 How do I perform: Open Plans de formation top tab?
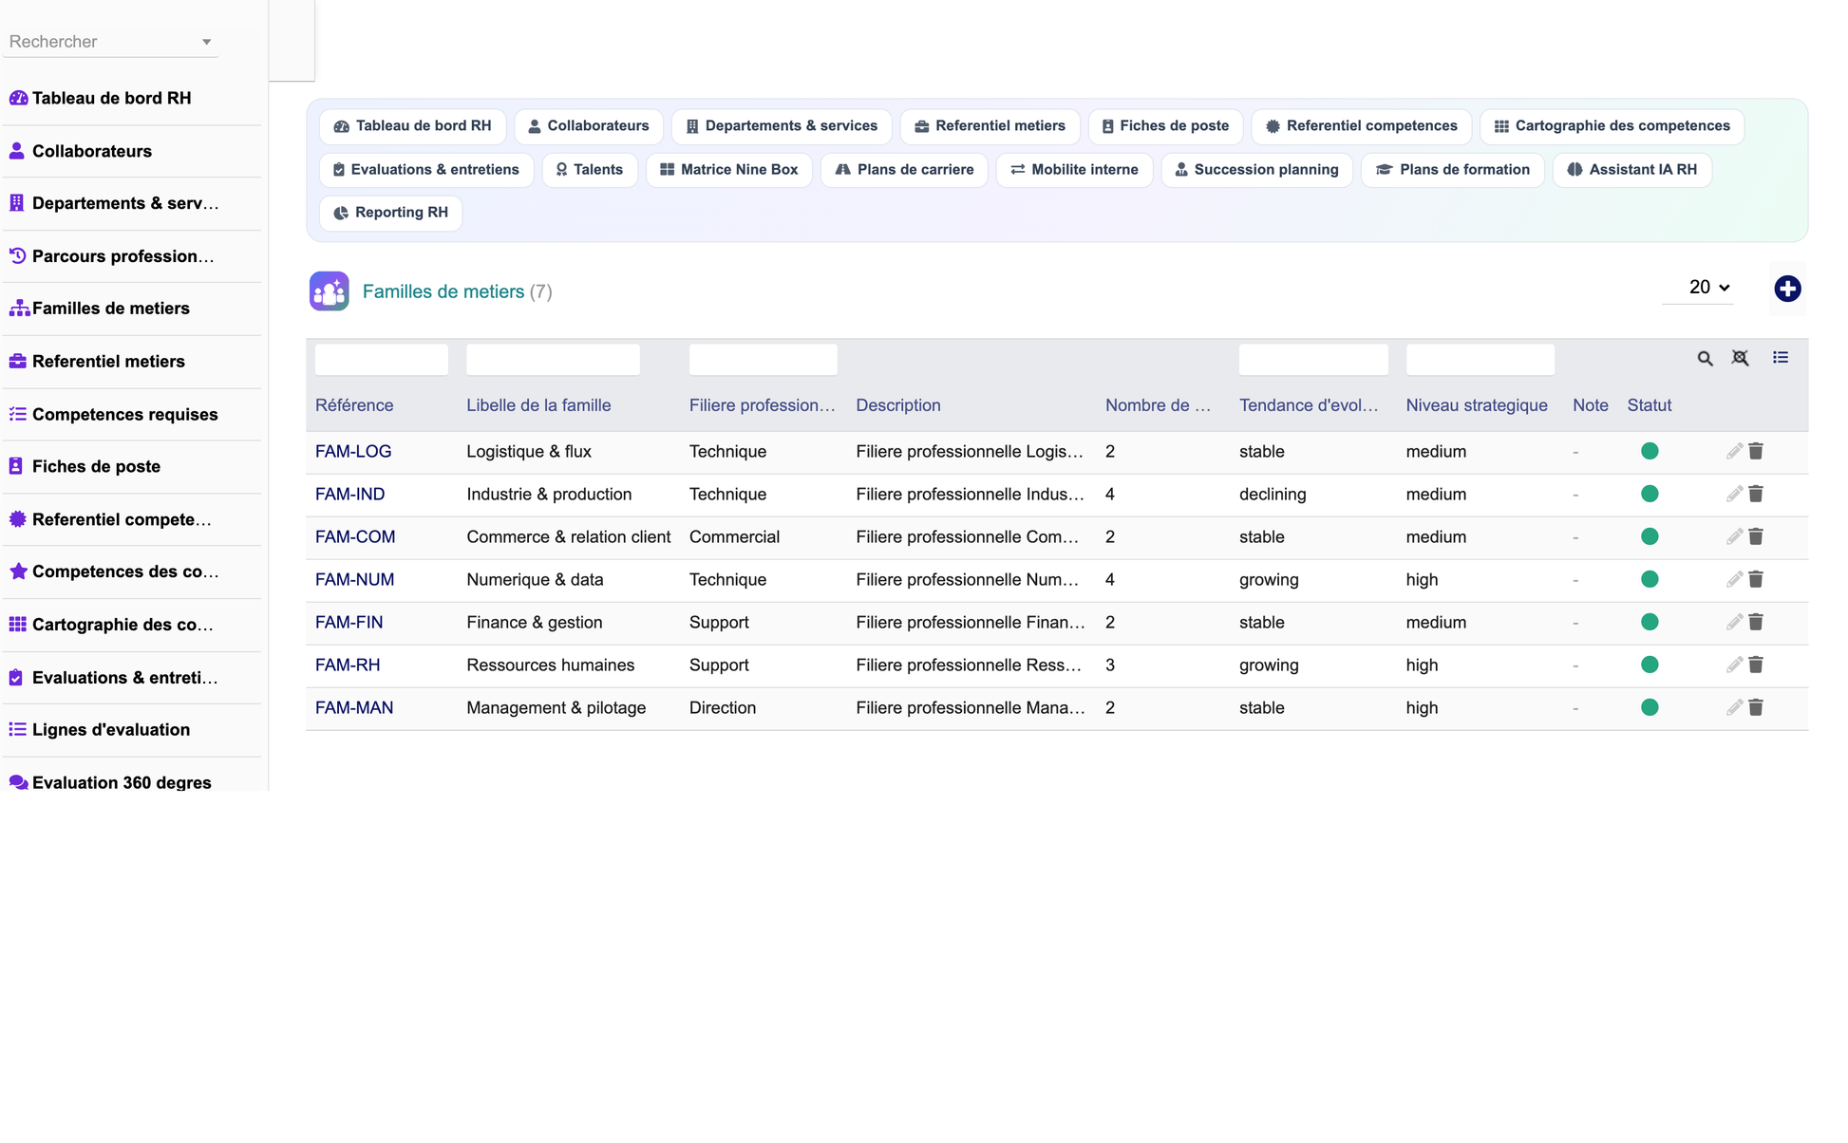point(1453,169)
